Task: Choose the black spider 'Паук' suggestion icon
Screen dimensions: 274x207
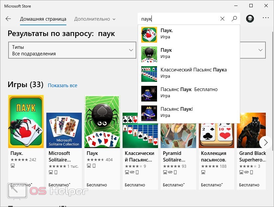Action: click(149, 54)
